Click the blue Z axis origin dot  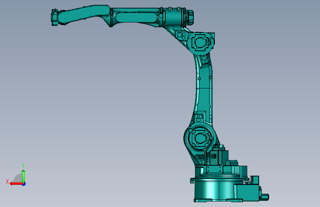point(24,184)
